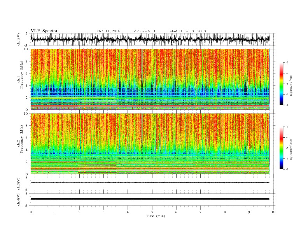Click the 'station=ATH' label
Viewport: 308px width, 238px height.
point(144,31)
